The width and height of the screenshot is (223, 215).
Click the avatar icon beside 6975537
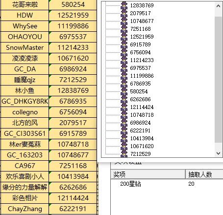click(124, 68)
